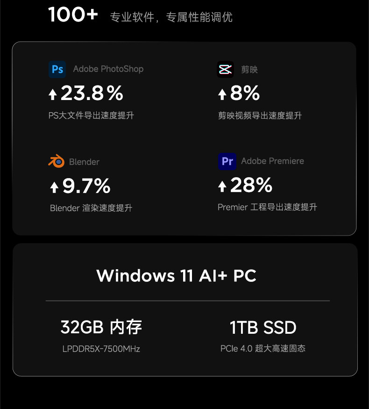Click the "PS大文件导出速度提升" caption
369x409 pixels.
[91, 115]
